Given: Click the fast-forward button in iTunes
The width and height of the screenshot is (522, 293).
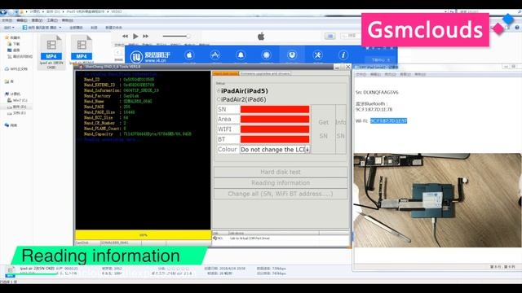Looking at the screenshot, I should click(145, 36).
